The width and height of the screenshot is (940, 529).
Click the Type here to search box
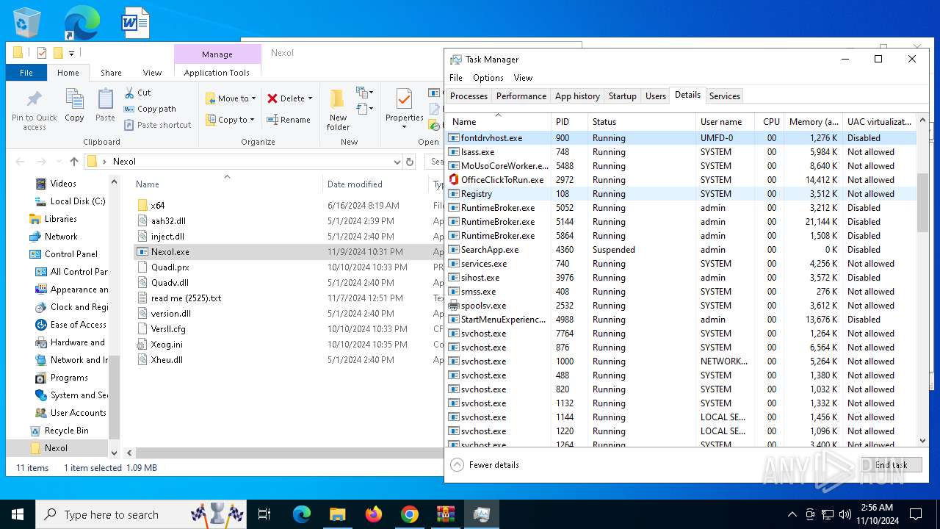(x=140, y=514)
